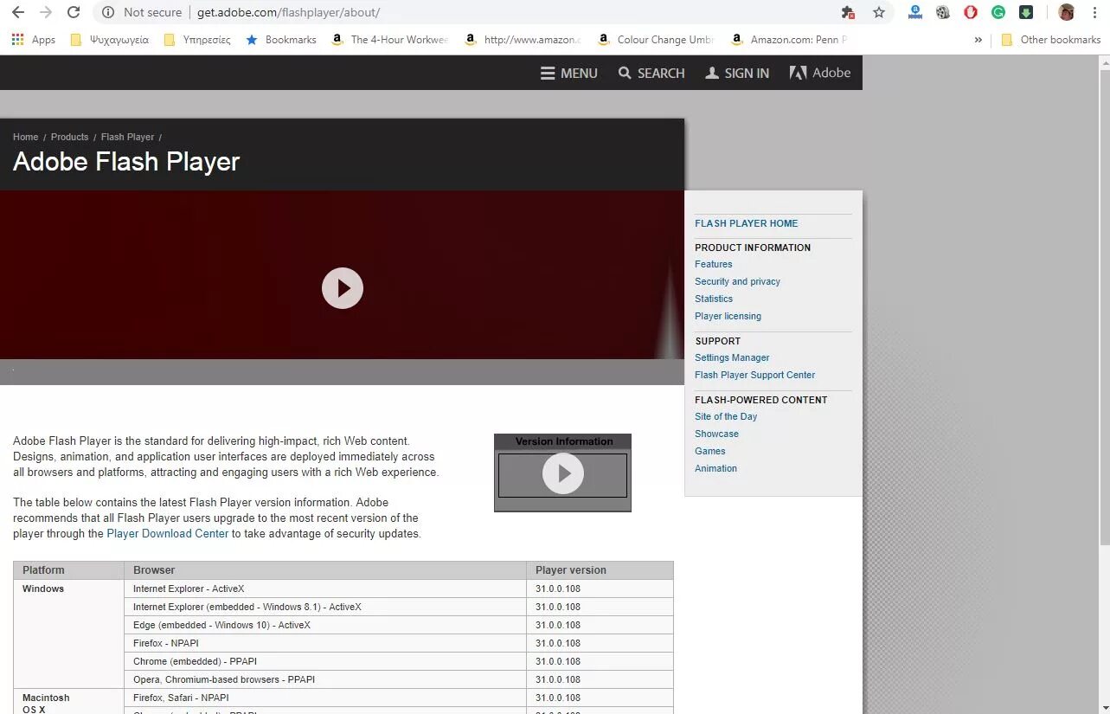Go to Home in the breadcrumb
The width and height of the screenshot is (1110, 714).
pos(25,137)
